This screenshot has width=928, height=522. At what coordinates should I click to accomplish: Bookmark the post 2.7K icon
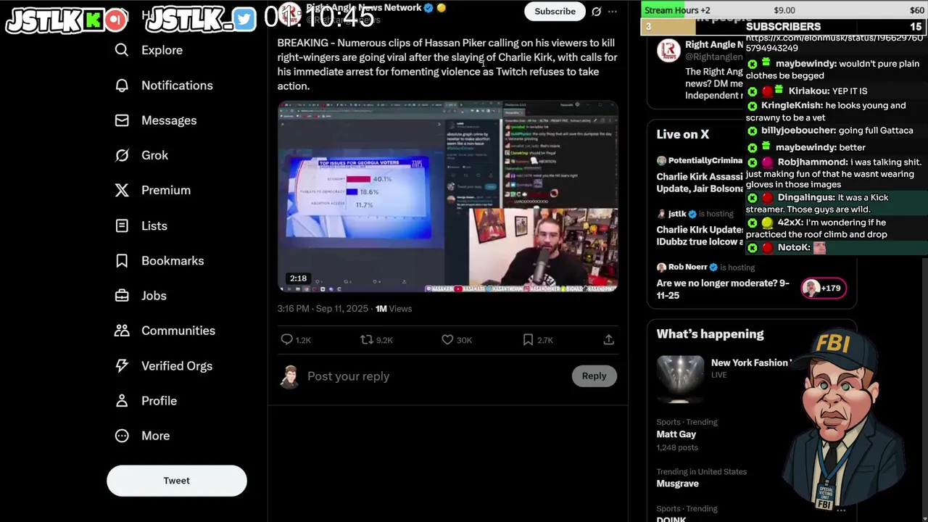528,339
